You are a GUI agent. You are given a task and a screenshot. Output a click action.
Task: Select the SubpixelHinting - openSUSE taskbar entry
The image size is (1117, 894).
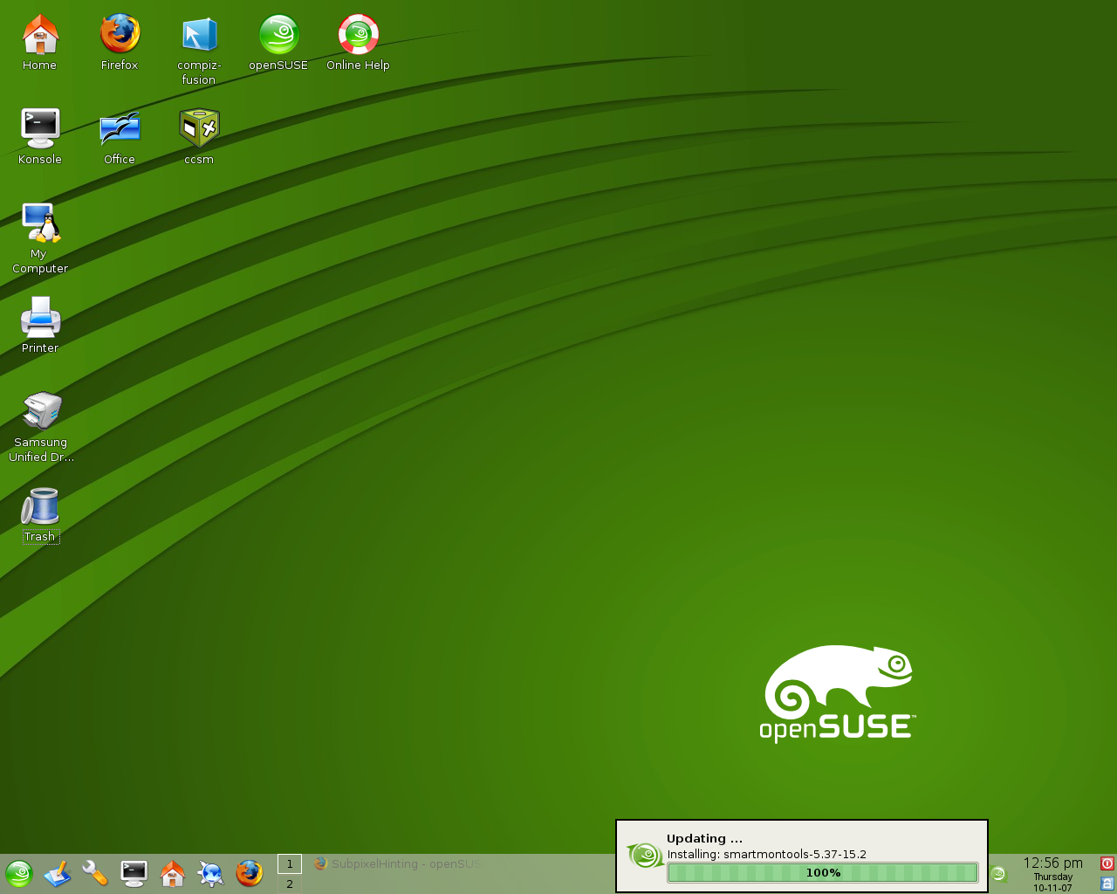point(398,864)
